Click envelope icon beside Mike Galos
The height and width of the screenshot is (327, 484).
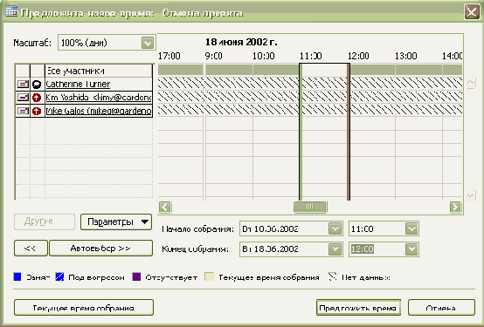tap(23, 111)
